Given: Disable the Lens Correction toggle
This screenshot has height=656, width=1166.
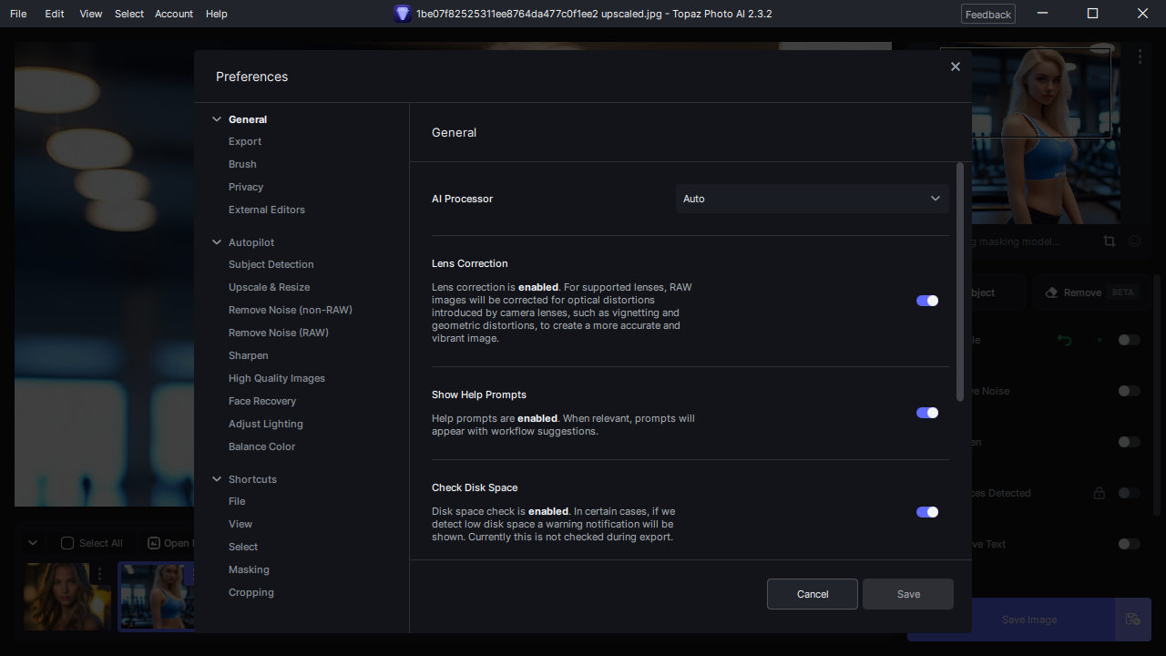Looking at the screenshot, I should click(927, 301).
